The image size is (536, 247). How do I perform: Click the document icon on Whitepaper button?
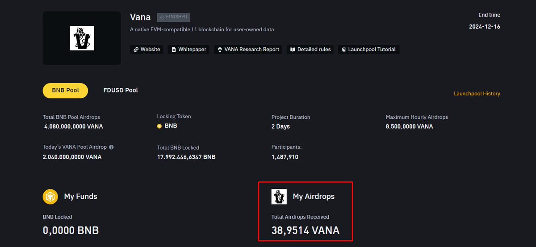[174, 50]
